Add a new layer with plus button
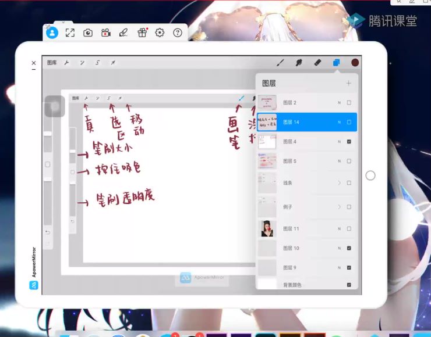Screen dimensions: 431x337 pyautogui.click(x=348, y=83)
